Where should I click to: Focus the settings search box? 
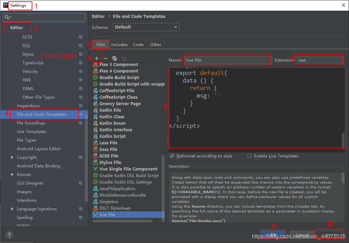pos(44,17)
